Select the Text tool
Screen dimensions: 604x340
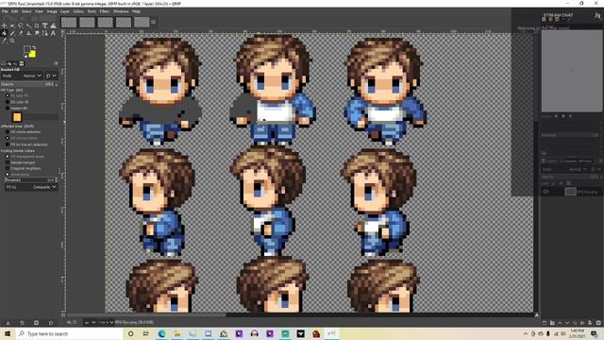[x=53, y=33]
